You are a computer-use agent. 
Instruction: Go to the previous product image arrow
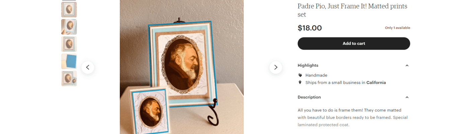(x=88, y=67)
